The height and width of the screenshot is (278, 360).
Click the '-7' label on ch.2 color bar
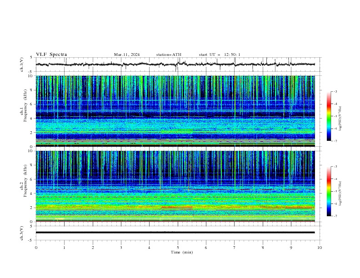click(x=335, y=216)
